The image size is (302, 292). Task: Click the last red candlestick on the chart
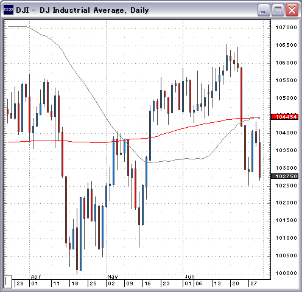259,160
